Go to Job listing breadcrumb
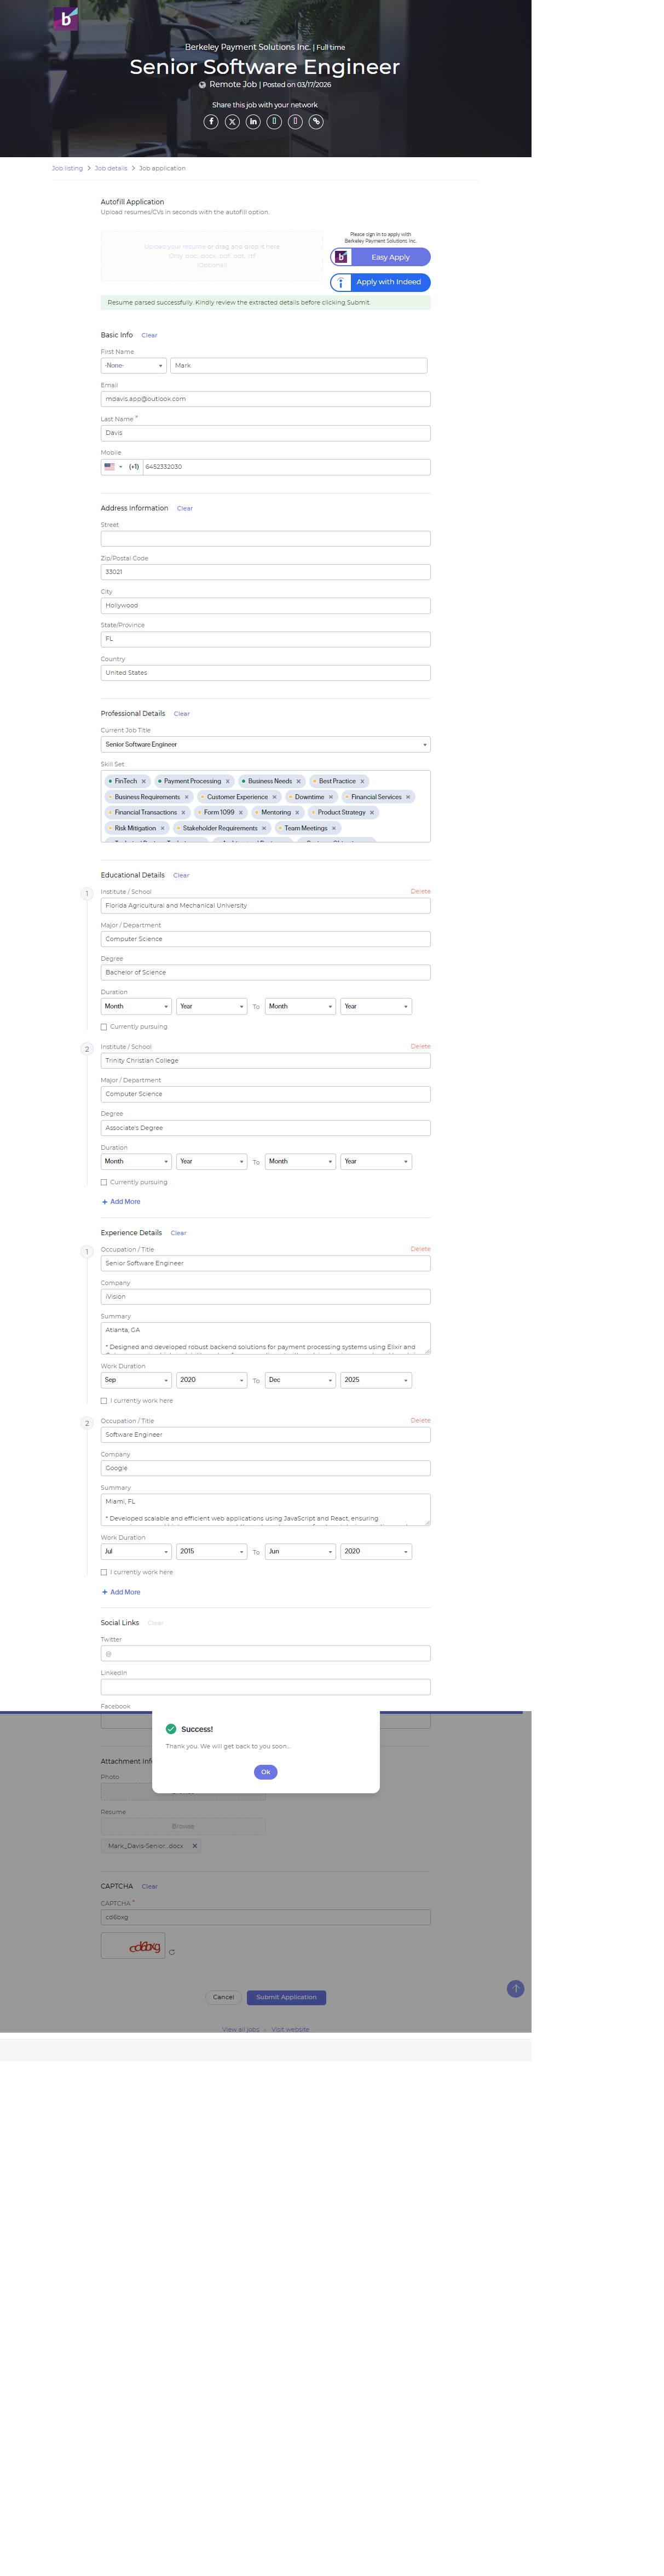The height and width of the screenshot is (2576, 664). coord(67,169)
